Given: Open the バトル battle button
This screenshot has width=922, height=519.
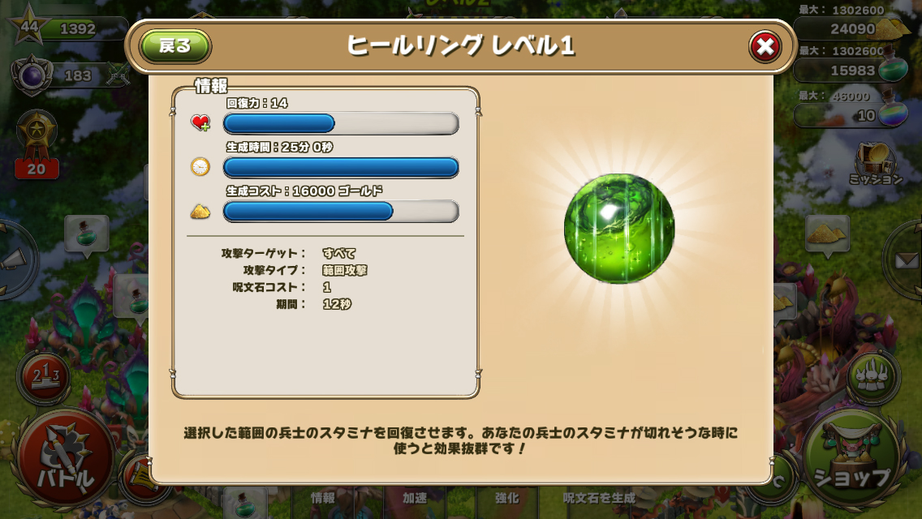Looking at the screenshot, I should pos(66,458).
